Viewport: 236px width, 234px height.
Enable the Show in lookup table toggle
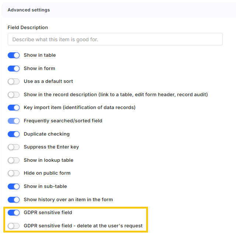pos(14,160)
